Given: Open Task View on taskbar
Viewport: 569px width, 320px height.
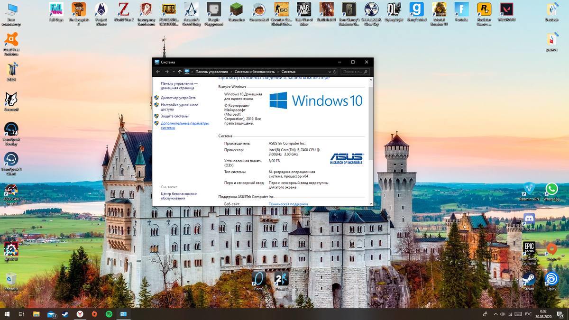Looking at the screenshot, I should [21, 314].
